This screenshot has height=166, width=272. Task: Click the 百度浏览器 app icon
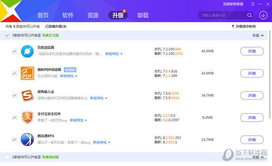27,51
